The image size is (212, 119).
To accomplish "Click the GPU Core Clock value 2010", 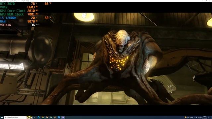I will click(31, 11).
